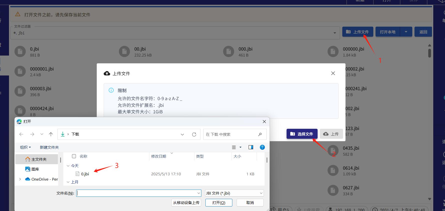The height and width of the screenshot is (211, 445).
Task: Click the file list vertical scrollbar
Action: 267,160
